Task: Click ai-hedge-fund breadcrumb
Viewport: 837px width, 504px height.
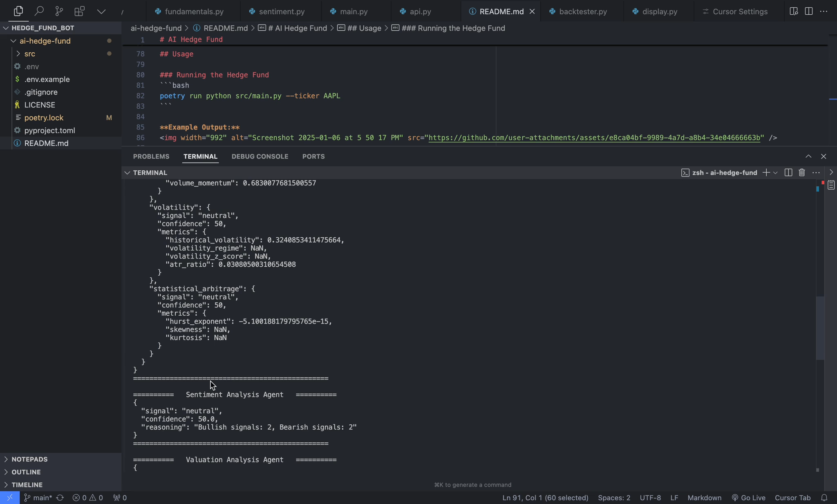Action: click(x=156, y=28)
